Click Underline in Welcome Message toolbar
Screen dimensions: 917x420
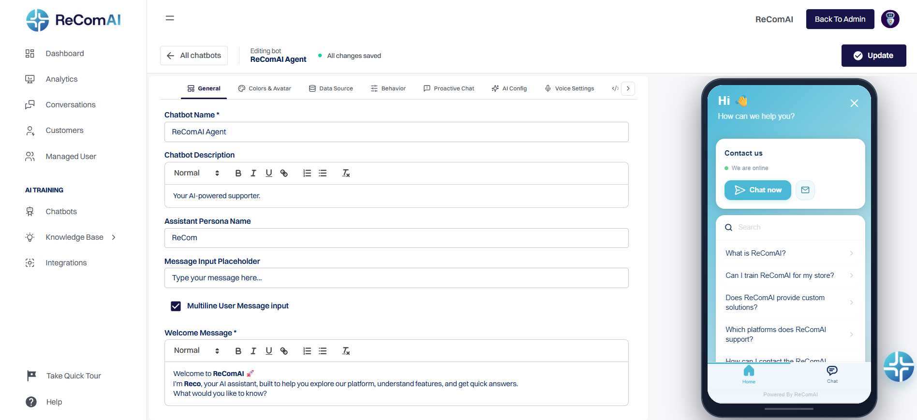click(269, 351)
